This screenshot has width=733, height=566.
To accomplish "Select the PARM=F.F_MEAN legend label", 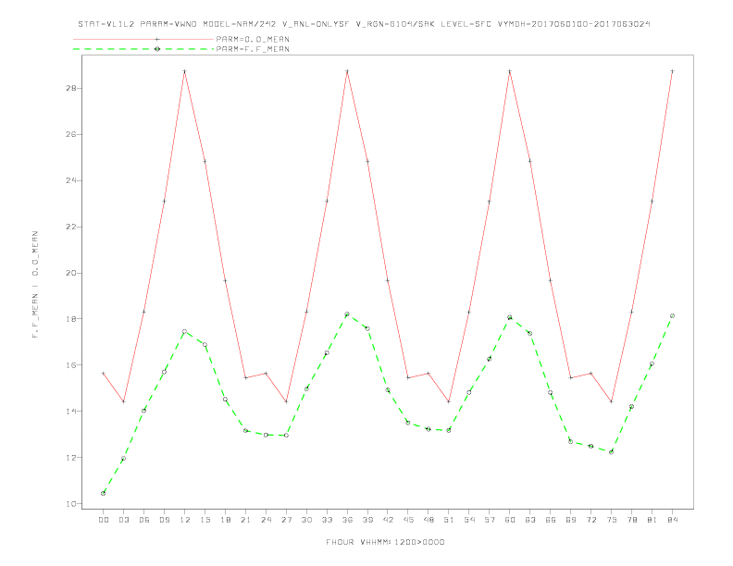I will tap(253, 49).
